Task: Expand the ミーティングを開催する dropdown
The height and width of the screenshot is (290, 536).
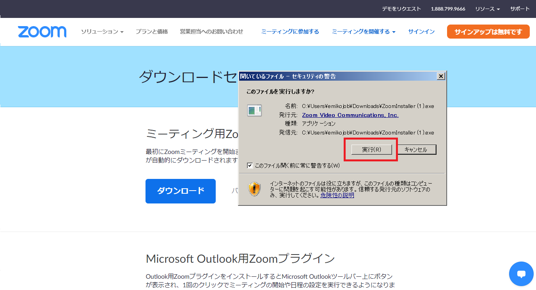Action: click(x=363, y=32)
